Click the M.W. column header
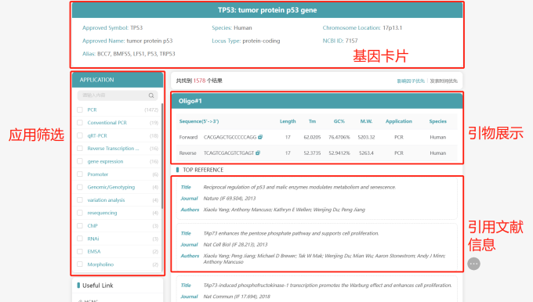Viewport: 533px width, 302px height. 366,121
